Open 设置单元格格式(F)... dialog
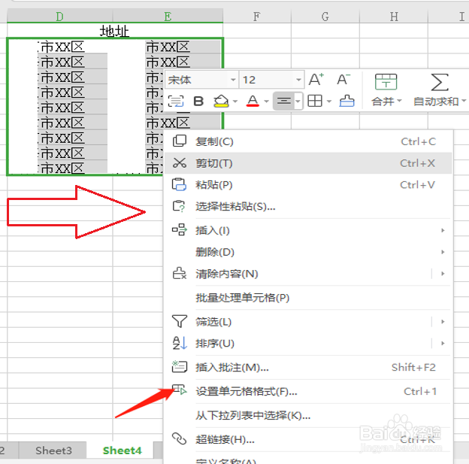 click(308, 391)
